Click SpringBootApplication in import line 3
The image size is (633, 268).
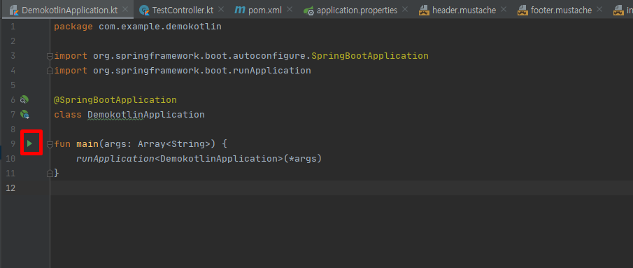click(x=370, y=56)
